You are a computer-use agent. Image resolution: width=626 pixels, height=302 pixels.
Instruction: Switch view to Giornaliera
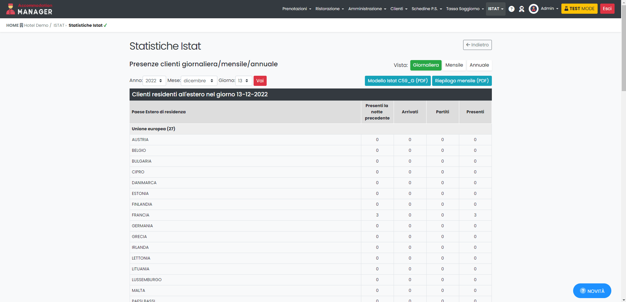point(426,65)
